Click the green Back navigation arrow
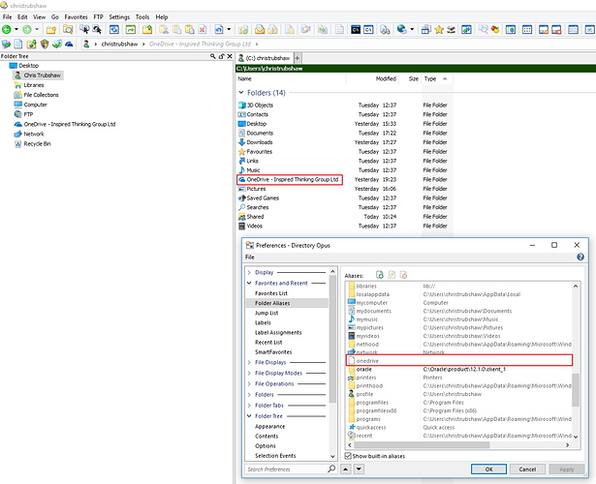This screenshot has width=596, height=484. point(7,29)
